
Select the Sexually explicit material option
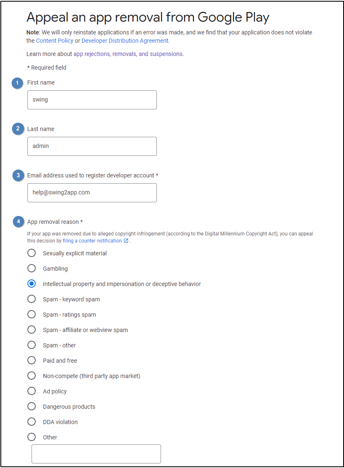tap(32, 253)
